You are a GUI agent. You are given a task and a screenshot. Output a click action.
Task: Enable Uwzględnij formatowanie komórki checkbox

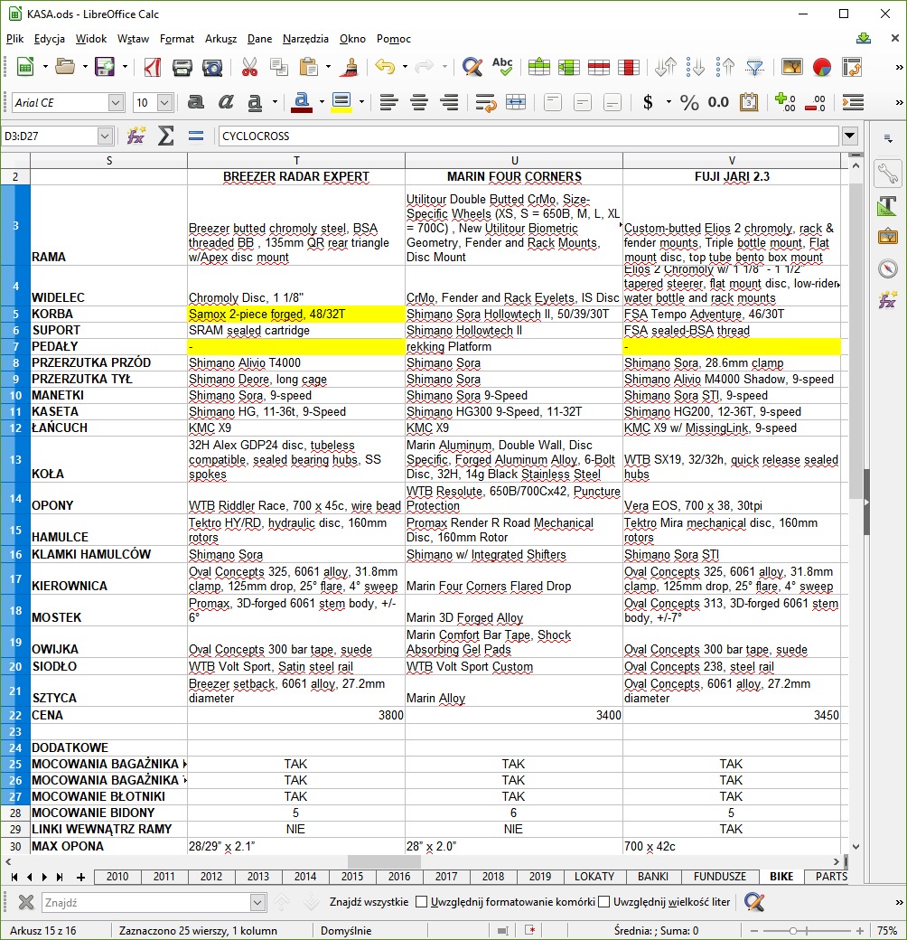click(x=421, y=902)
